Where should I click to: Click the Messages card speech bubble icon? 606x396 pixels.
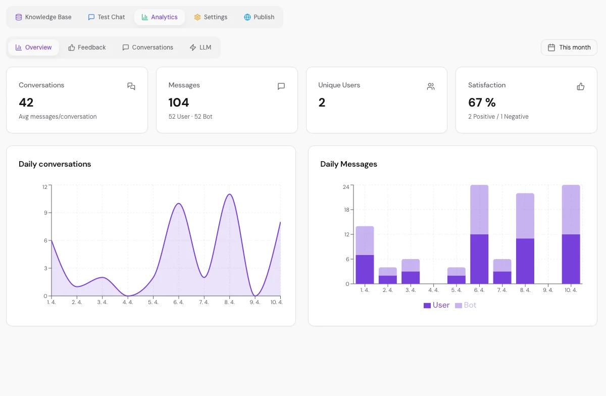click(281, 86)
